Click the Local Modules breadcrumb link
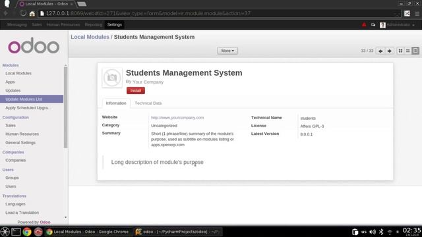 coord(90,37)
